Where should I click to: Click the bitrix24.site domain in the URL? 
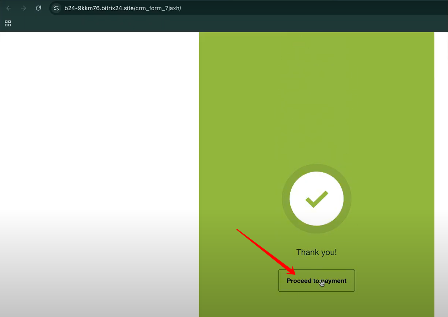116,8
